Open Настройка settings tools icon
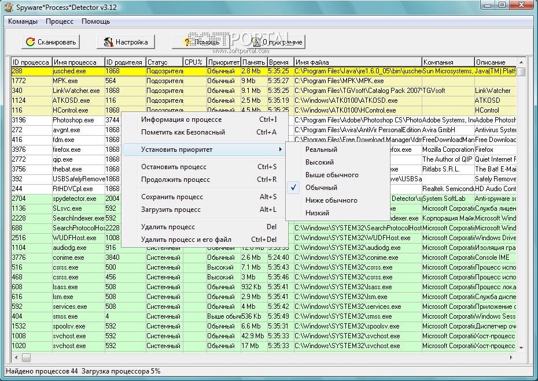 (x=108, y=42)
